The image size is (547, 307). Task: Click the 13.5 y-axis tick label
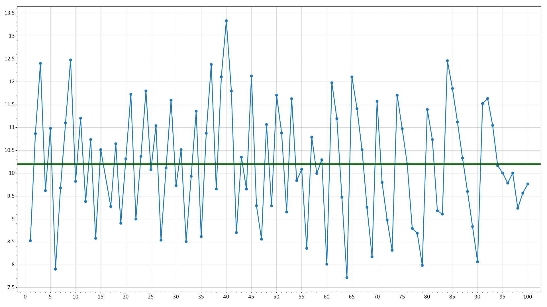pos(9,13)
